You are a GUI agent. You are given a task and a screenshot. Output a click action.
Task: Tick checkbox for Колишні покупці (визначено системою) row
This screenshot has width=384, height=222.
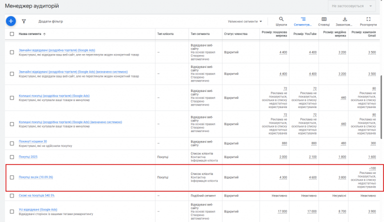click(x=12, y=124)
